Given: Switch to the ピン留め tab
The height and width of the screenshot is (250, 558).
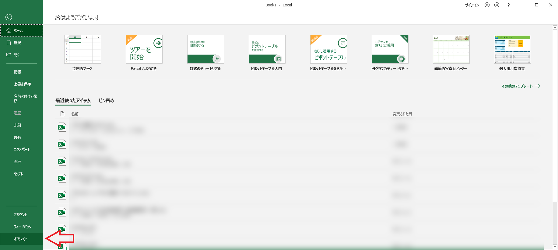Looking at the screenshot, I should point(106,100).
